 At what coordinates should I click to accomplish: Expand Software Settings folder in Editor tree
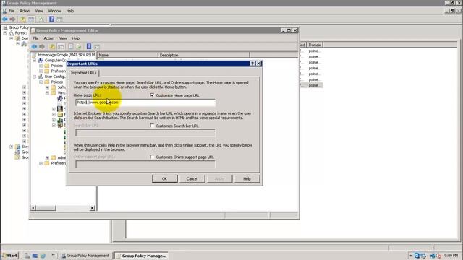47,87
